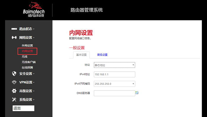This screenshot has height=117, width=207.
Task: Click the gear icon beside 高级设置
Action: point(14,91)
